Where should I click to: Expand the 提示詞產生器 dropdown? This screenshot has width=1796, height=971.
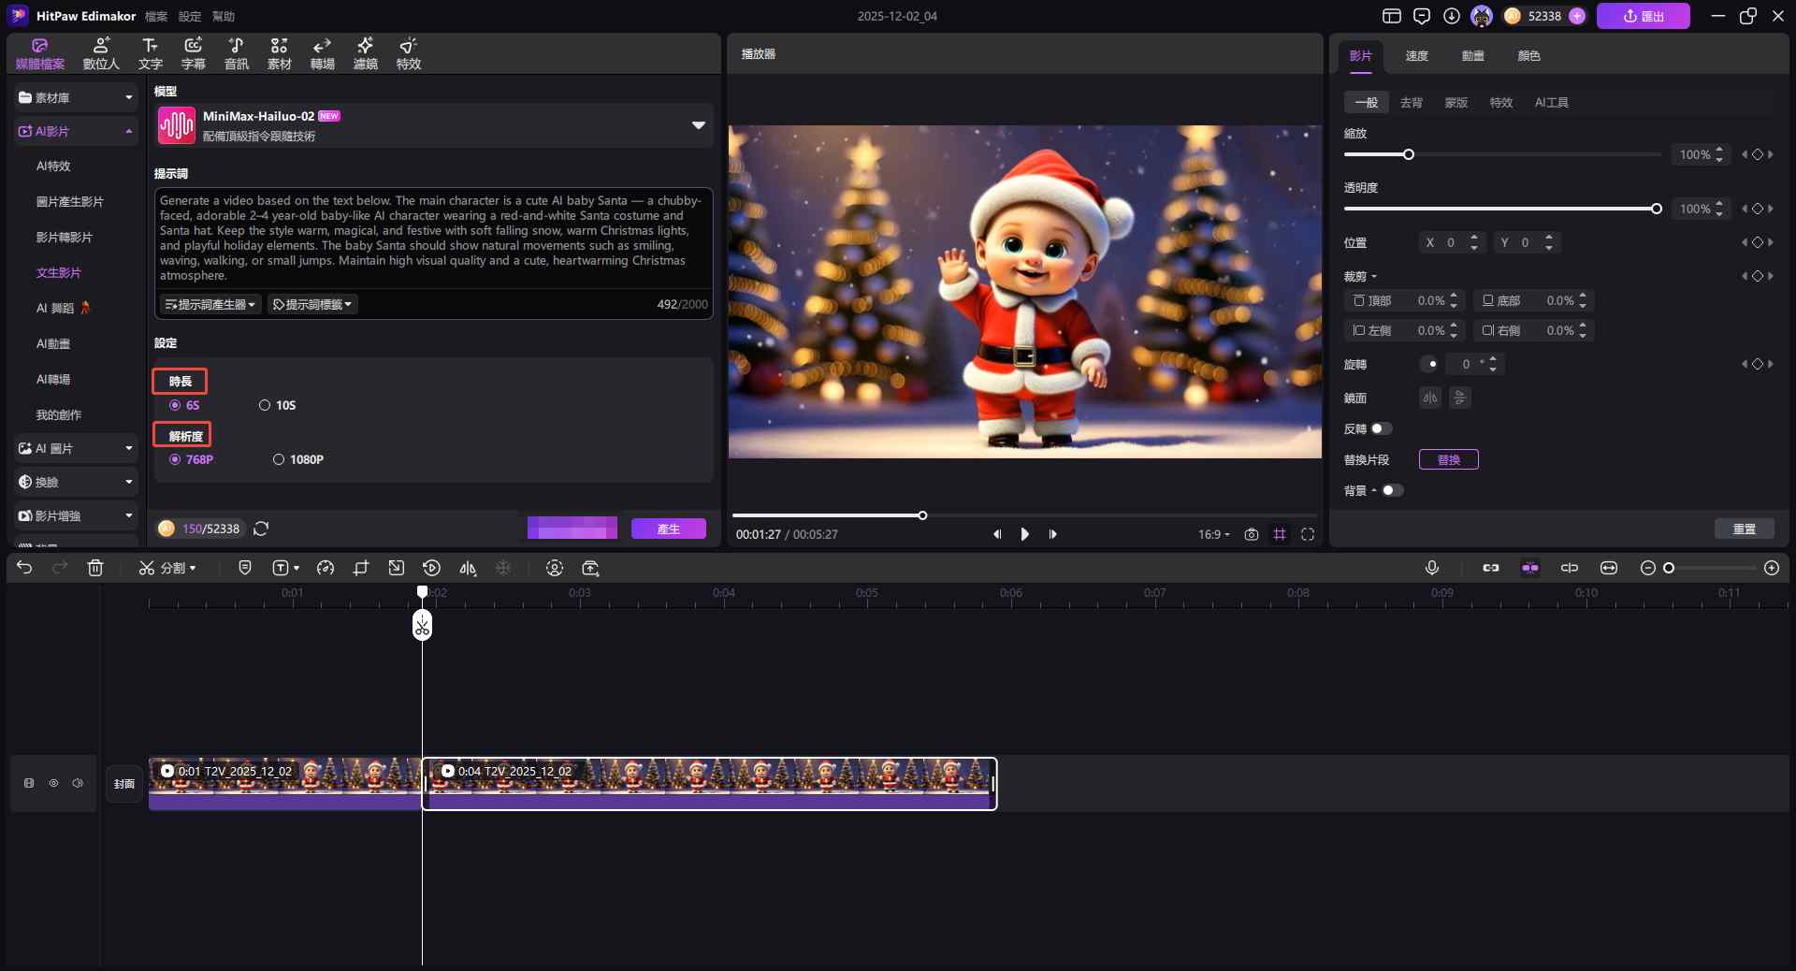point(210,304)
